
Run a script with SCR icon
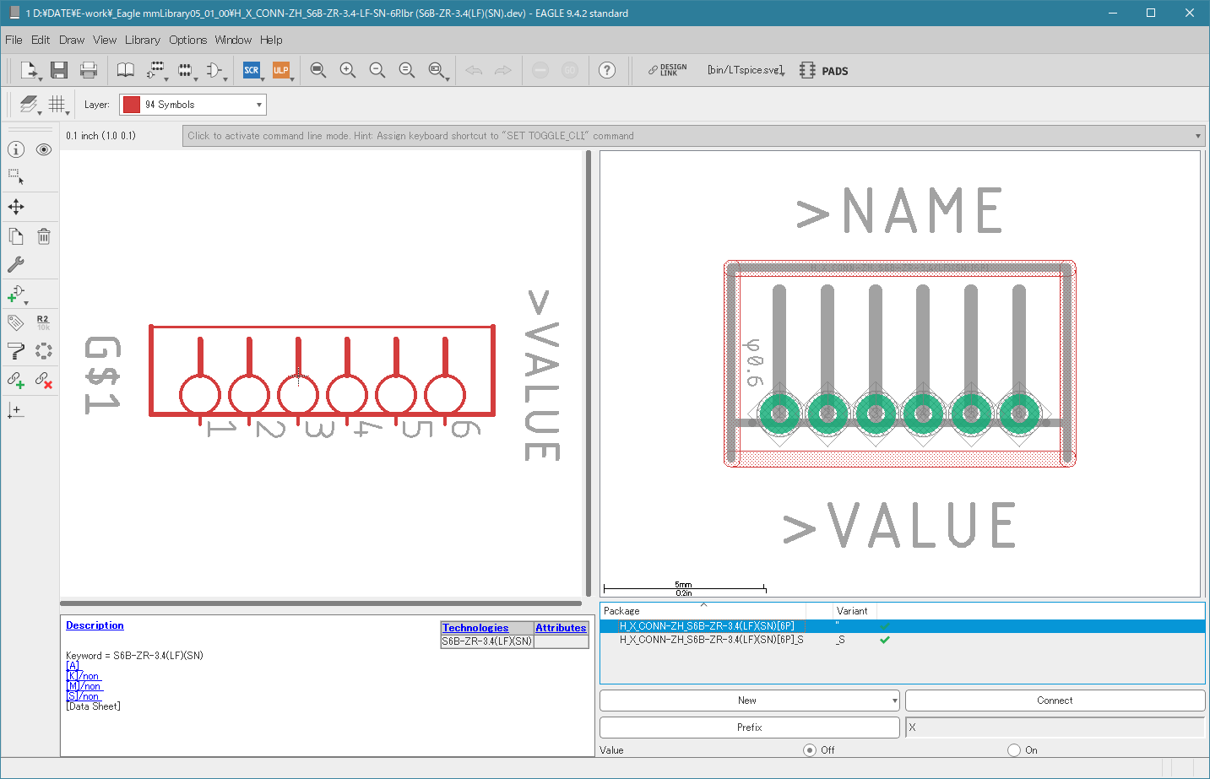(252, 70)
